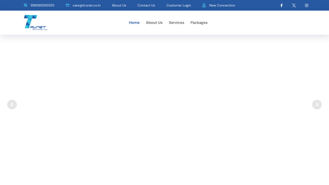This screenshot has width=329, height=185.
Task: Expand the Services menu
Action: (x=176, y=23)
